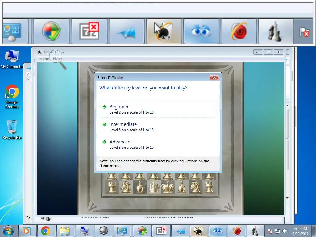This screenshot has width=316, height=237.
Task: Switch to Chess Titans taskbar button
Action: pyautogui.click(x=255, y=231)
